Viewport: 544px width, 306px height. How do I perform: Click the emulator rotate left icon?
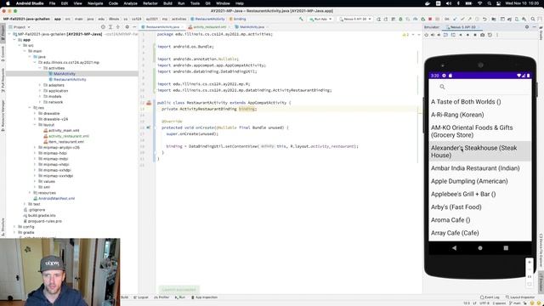click(x=446, y=35)
